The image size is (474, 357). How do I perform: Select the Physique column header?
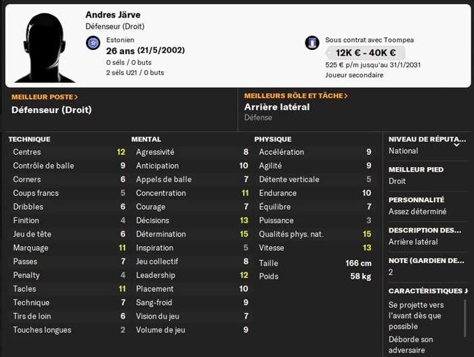(273, 139)
